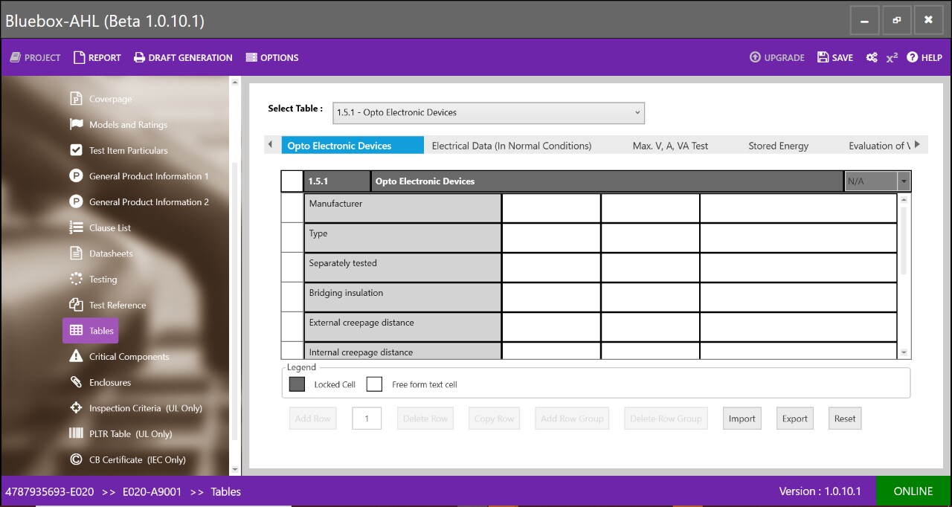This screenshot has height=507, width=952.
Task: Click the Locked Cell legend swatch
Action: pos(297,384)
